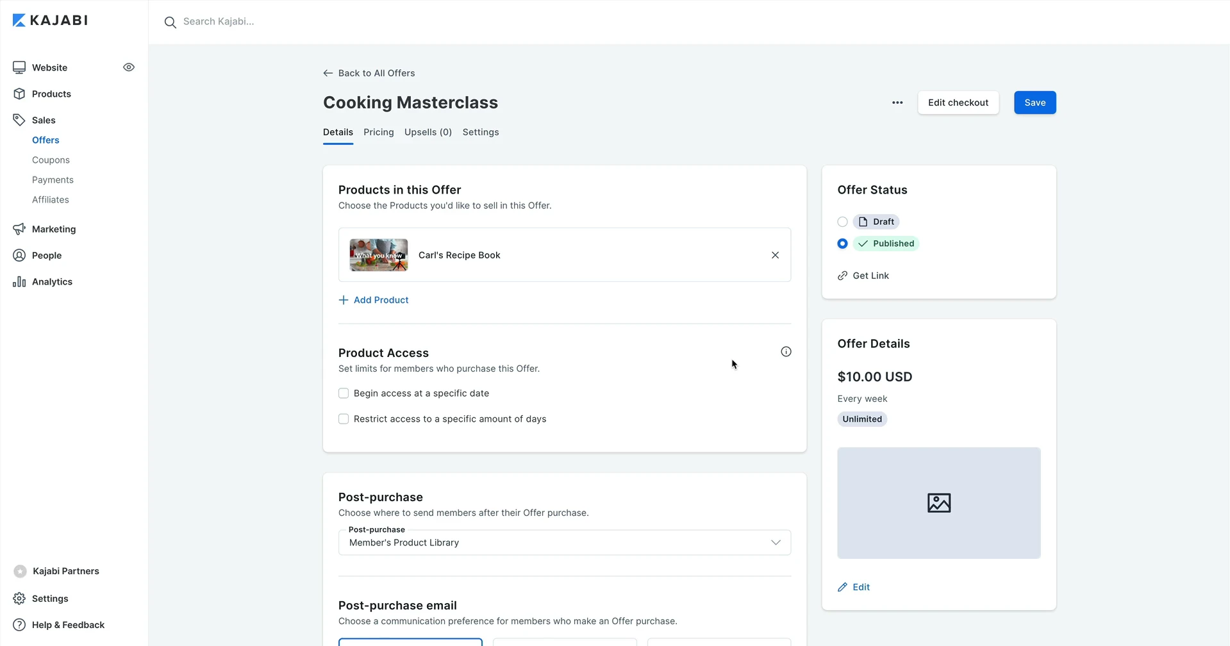The image size is (1230, 646).
Task: Click the Analytics bar chart icon
Action: (19, 281)
